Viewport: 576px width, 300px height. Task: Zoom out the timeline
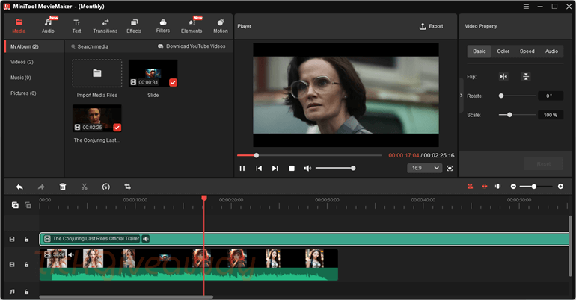click(x=513, y=187)
